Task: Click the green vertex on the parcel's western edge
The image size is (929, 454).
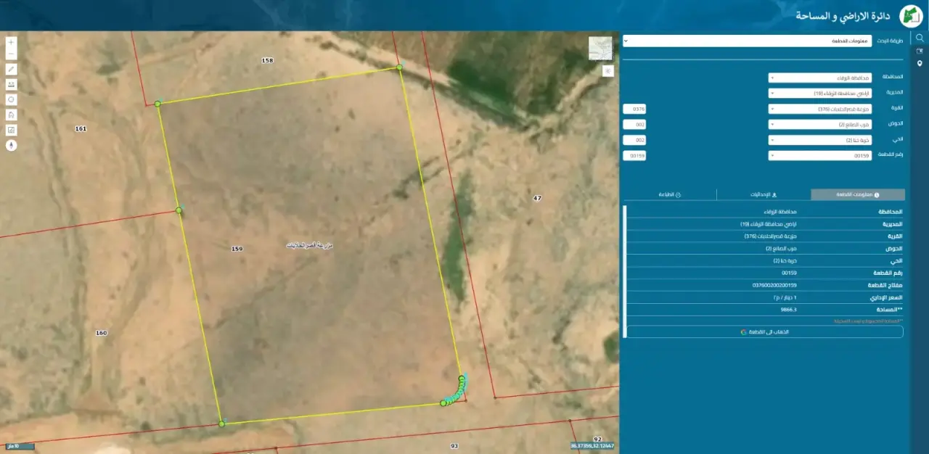Action: (179, 210)
